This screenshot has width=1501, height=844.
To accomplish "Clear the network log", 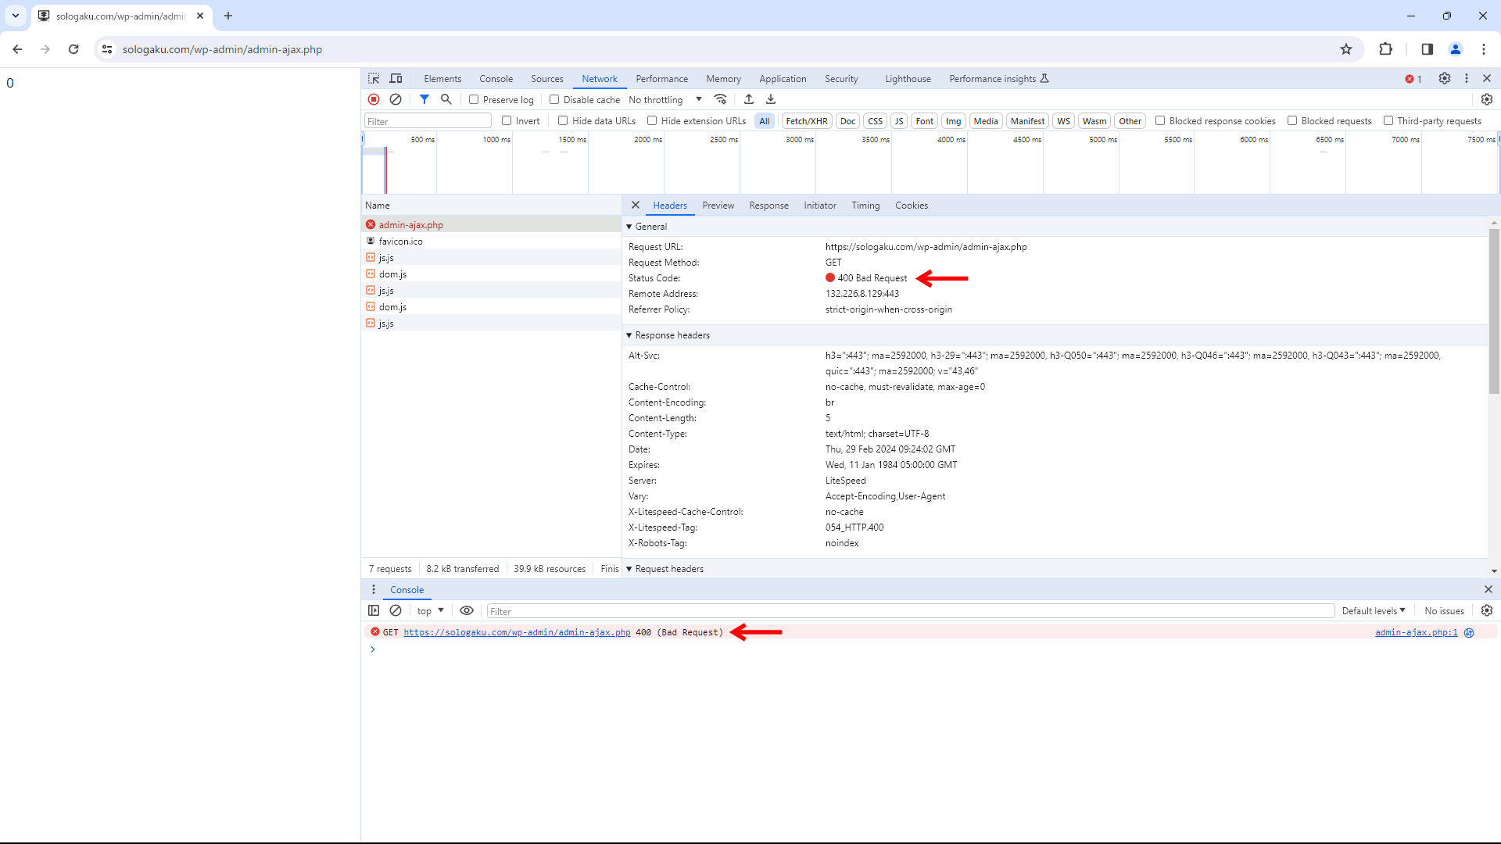I will 396,99.
